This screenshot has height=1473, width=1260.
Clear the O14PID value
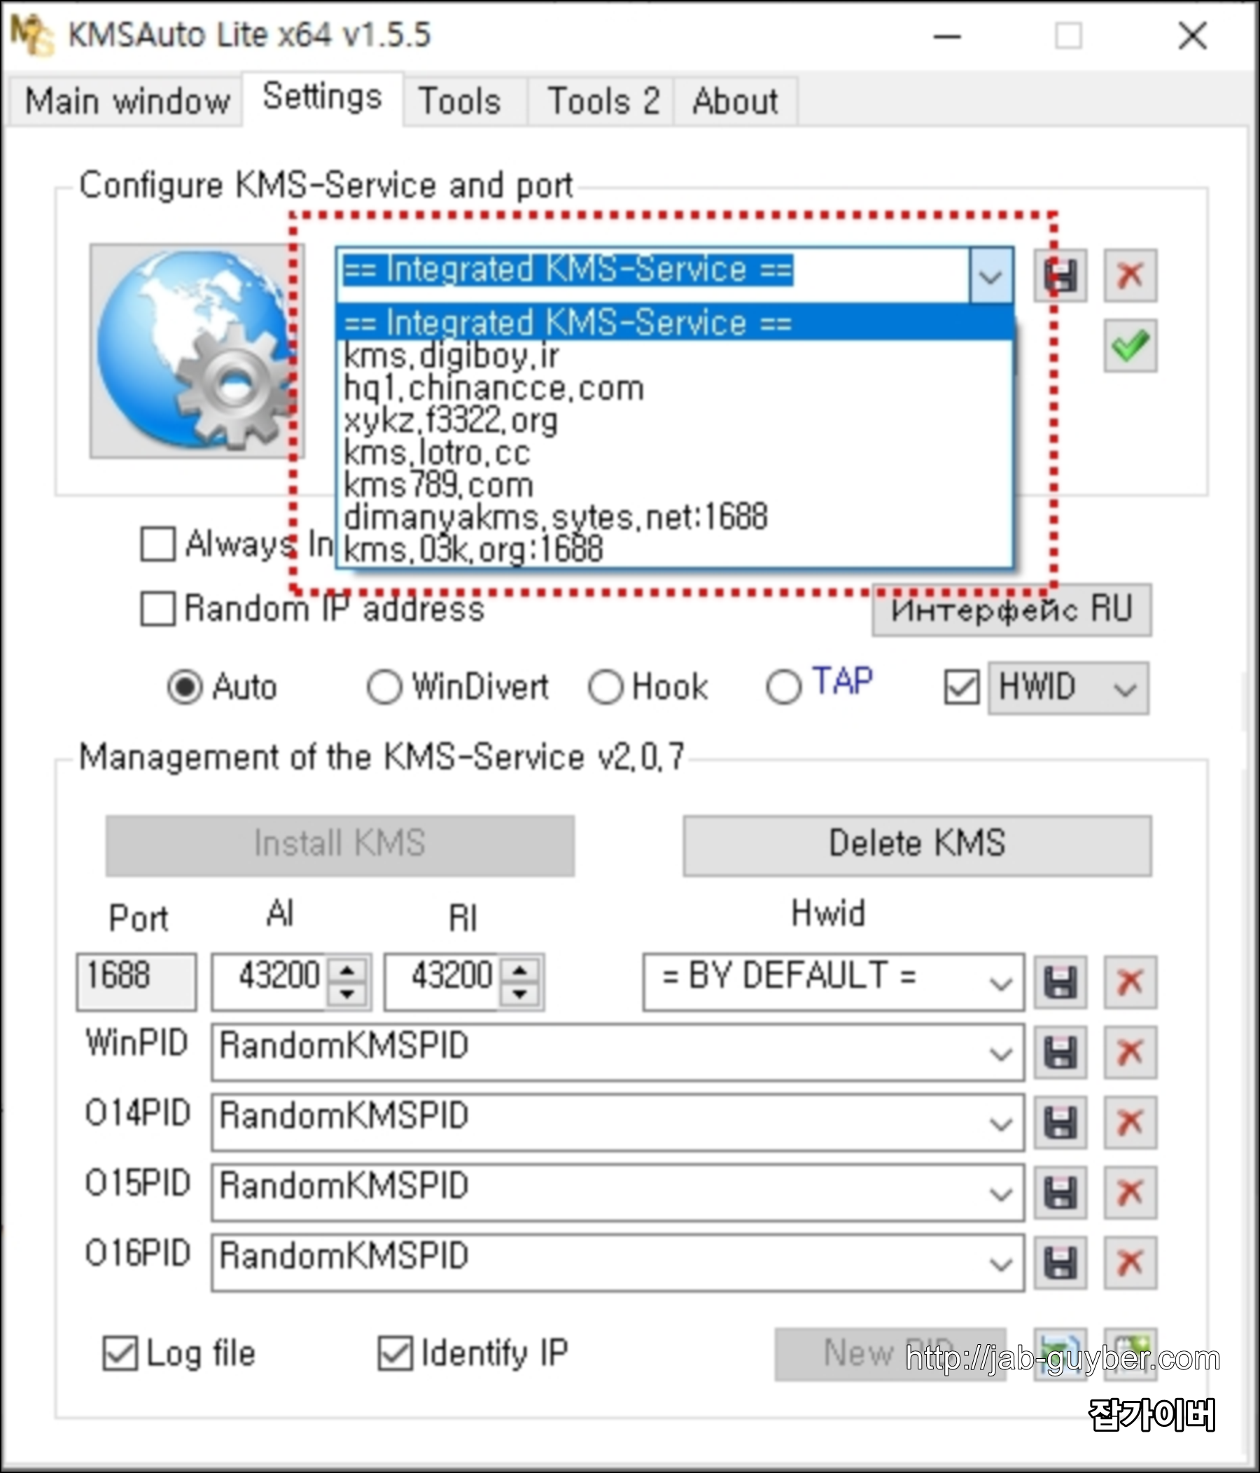coord(1130,1122)
